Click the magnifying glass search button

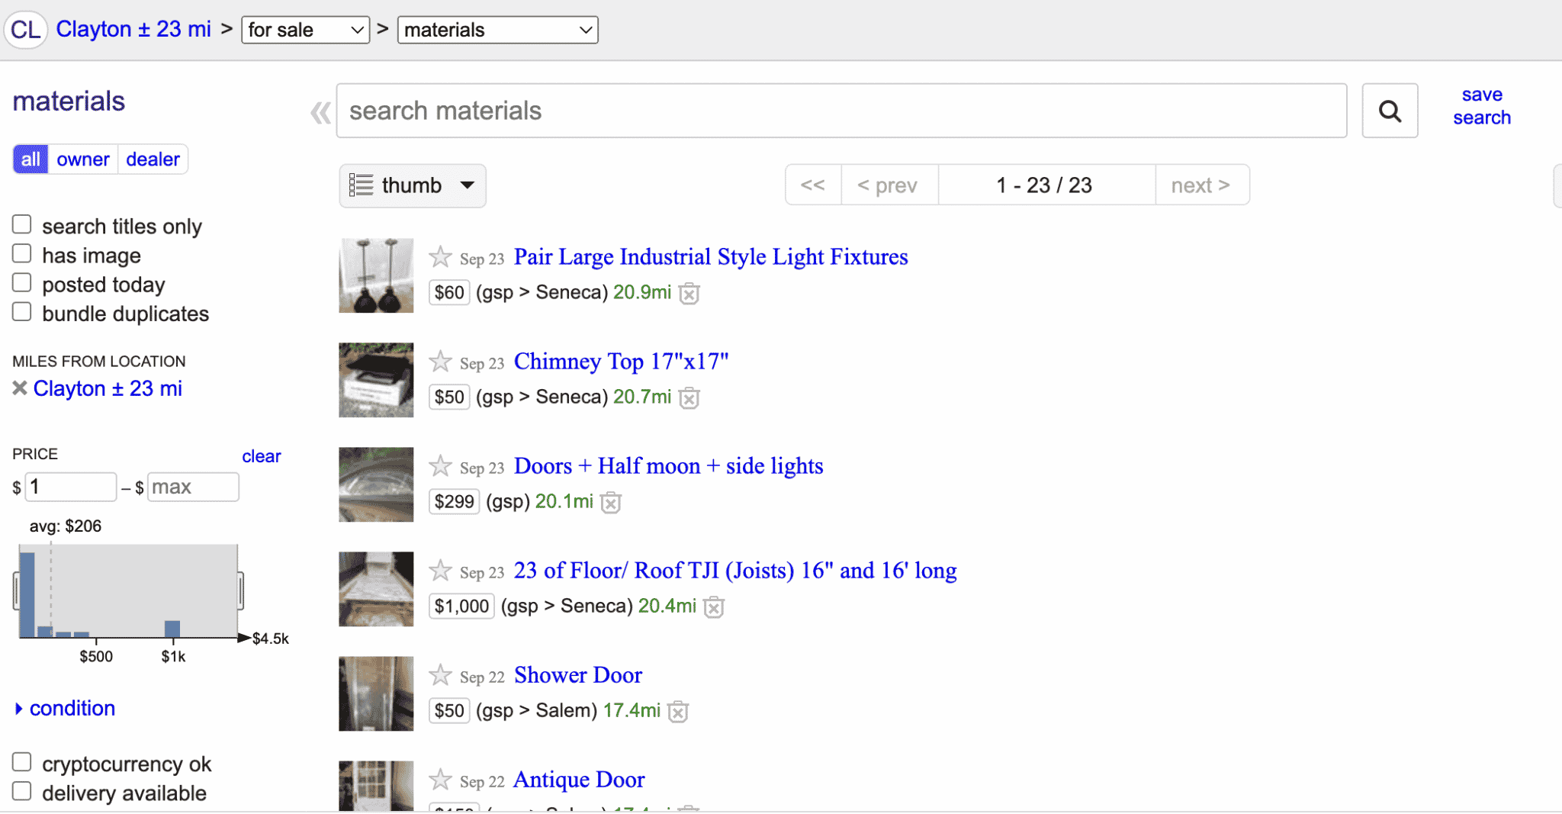[1389, 111]
